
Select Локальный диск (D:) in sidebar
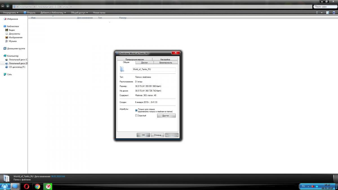[x=16, y=63]
